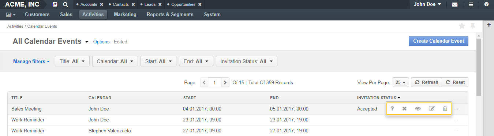This screenshot has width=494, height=136.
Task: Edit Sales Meeting with the pencil icon
Action: (x=431, y=109)
